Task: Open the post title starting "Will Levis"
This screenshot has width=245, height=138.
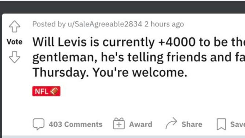Action: pyautogui.click(x=139, y=57)
